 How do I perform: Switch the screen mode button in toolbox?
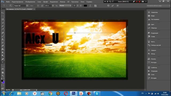[3, 89]
